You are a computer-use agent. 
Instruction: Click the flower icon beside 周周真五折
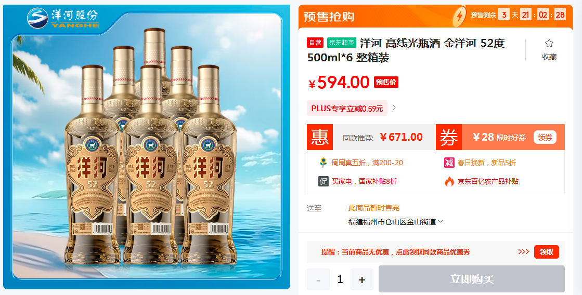(324, 163)
